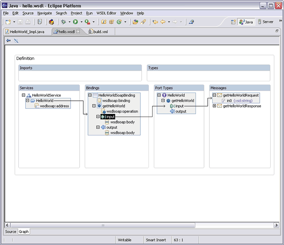
Task: Click the Open Perspective icon
Action: (x=233, y=22)
